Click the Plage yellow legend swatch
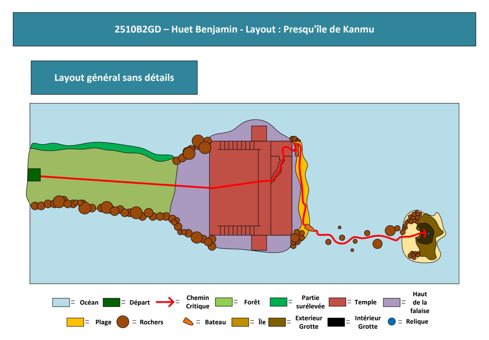The width and height of the screenshot is (489, 340). 75,322
